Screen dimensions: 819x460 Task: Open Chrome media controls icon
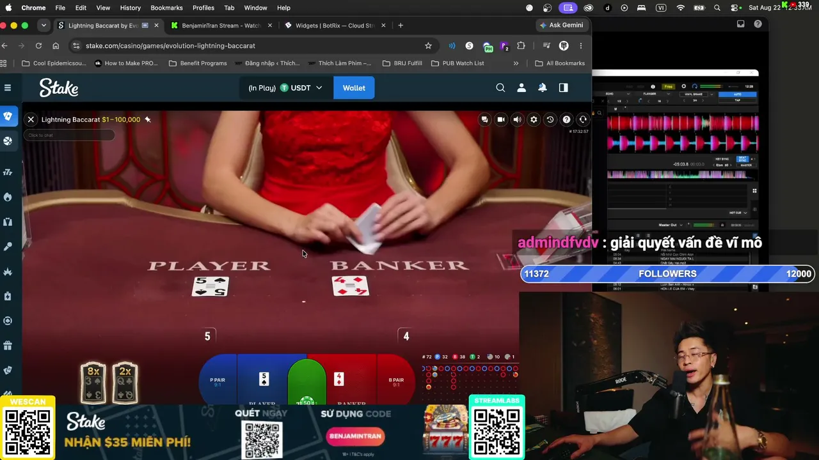[x=546, y=46]
